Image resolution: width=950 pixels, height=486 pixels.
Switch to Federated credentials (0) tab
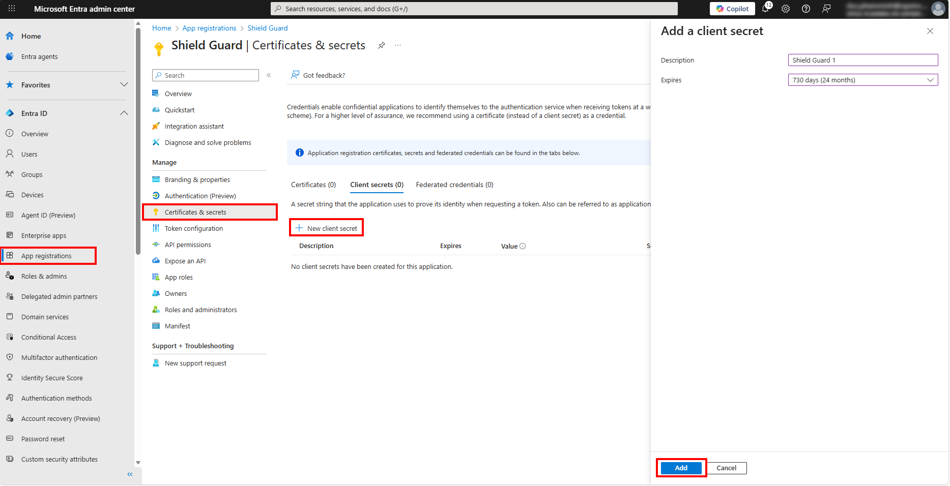(454, 185)
